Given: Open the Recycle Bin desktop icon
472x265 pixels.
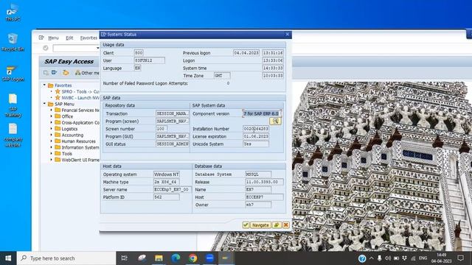Looking at the screenshot, I should [13, 42].
